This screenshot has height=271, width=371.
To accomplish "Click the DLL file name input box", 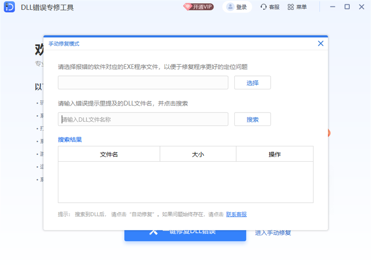I will point(143,119).
